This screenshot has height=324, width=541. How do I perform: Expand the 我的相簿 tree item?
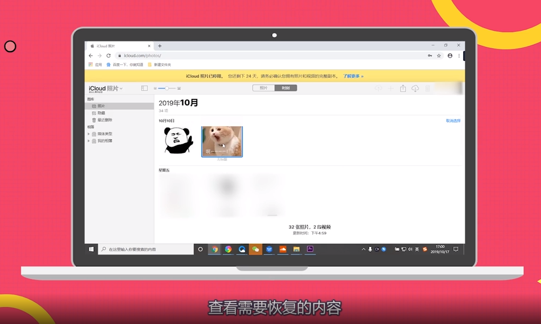[x=89, y=141]
